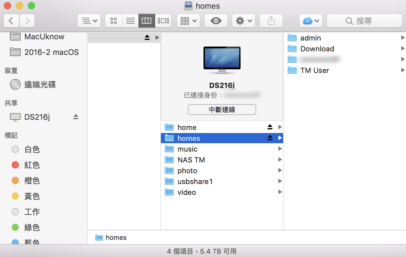Screen dimensions: 406x257
Task: Open the Quick Look eye icon
Action: click(216, 21)
